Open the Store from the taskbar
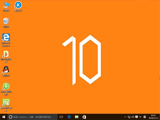The image size is (160, 120). tap(84, 117)
